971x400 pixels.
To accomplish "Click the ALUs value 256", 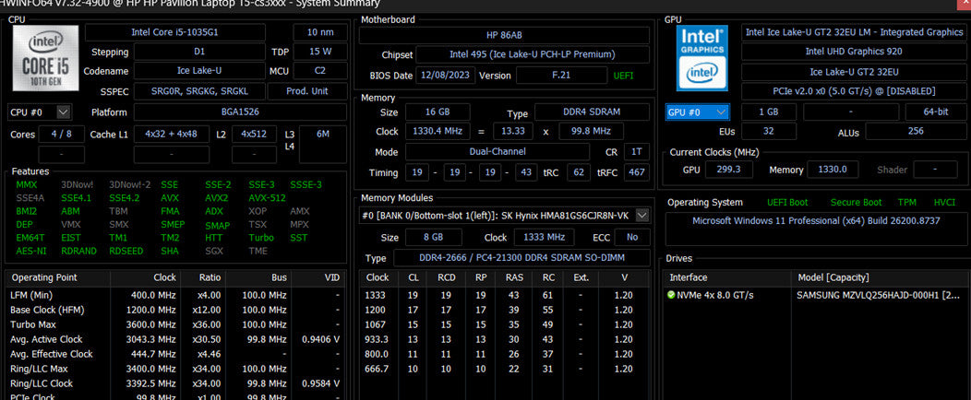I will coord(915,131).
